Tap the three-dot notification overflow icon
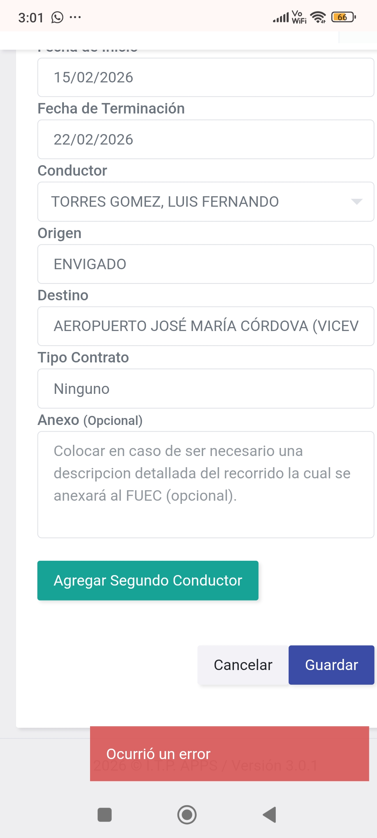 pyautogui.click(x=75, y=17)
